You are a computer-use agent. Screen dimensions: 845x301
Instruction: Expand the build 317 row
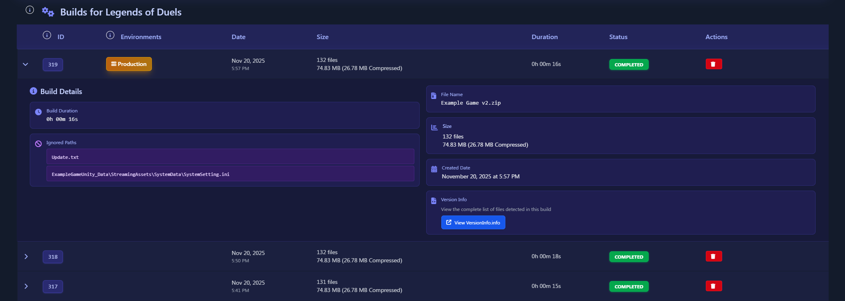[x=26, y=286]
